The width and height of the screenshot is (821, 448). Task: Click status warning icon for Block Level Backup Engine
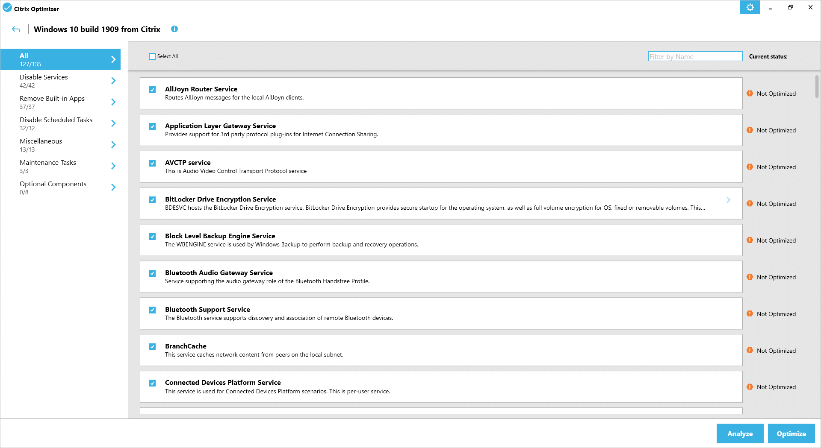pos(750,240)
